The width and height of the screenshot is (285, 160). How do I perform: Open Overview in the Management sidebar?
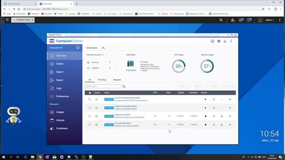(x=65, y=56)
